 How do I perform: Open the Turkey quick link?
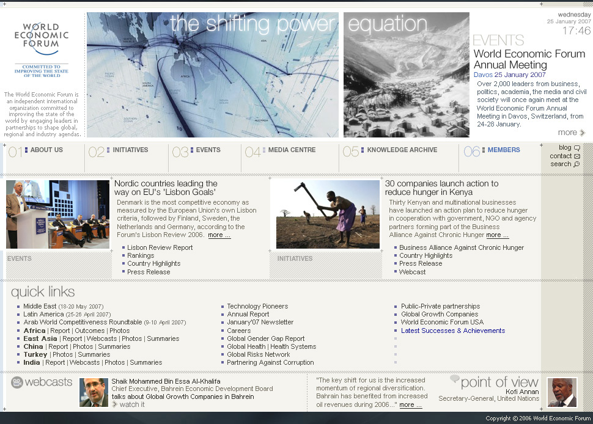coord(35,354)
